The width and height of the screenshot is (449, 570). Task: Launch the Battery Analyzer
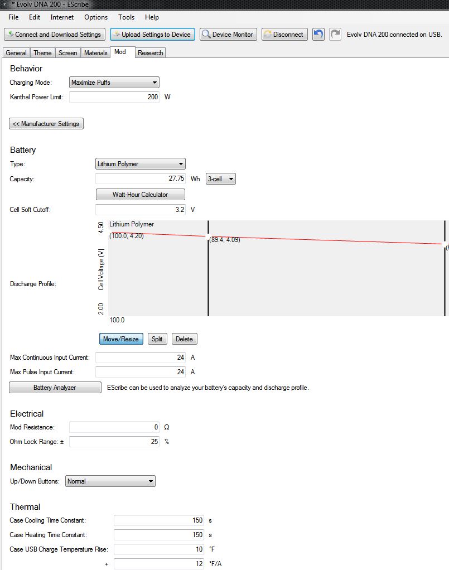[x=55, y=388]
